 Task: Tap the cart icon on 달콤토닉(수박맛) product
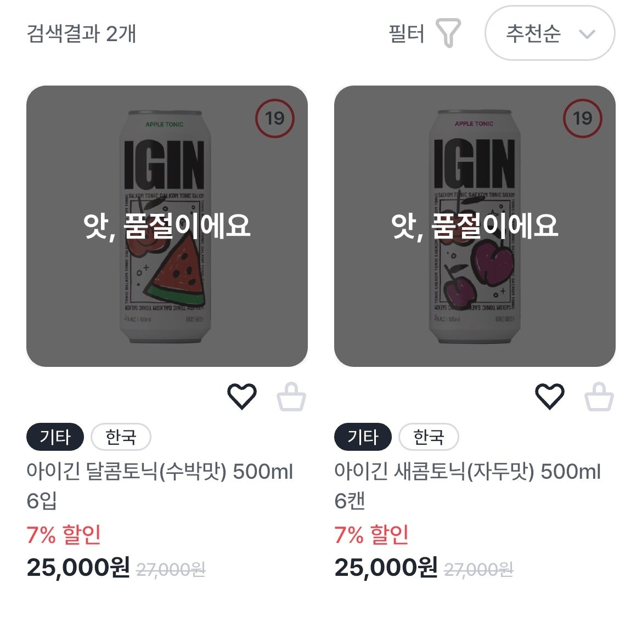point(291,396)
